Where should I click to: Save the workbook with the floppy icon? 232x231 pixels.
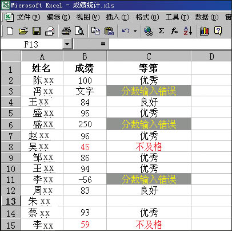pos(37,31)
